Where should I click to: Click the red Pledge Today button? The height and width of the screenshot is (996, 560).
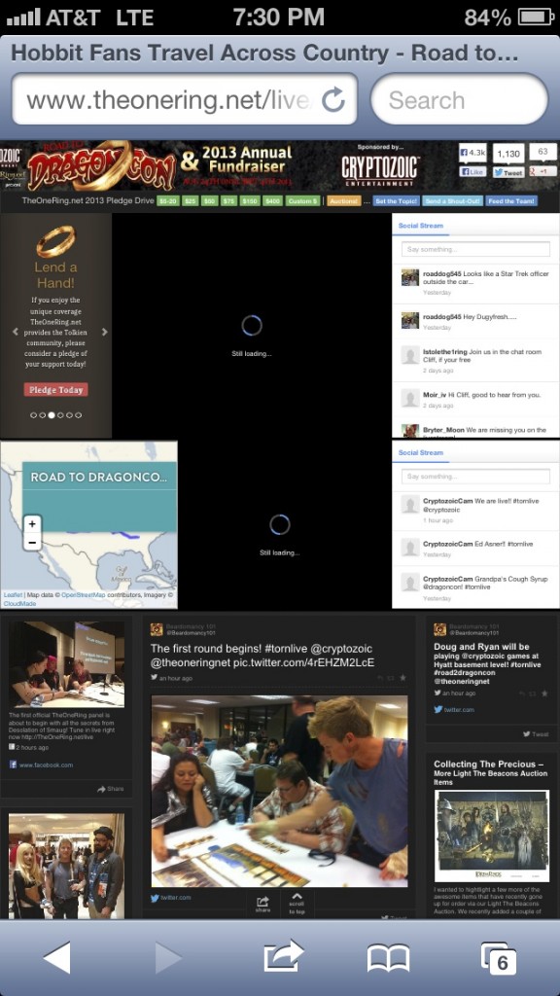pyautogui.click(x=55, y=390)
